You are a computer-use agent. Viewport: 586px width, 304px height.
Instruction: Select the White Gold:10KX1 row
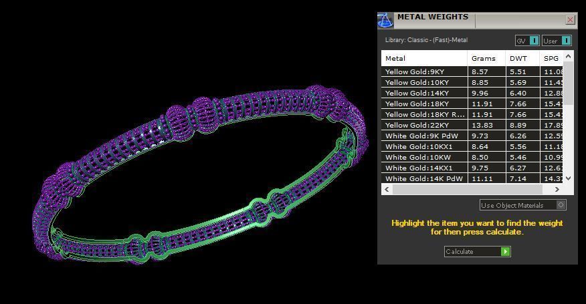472,146
